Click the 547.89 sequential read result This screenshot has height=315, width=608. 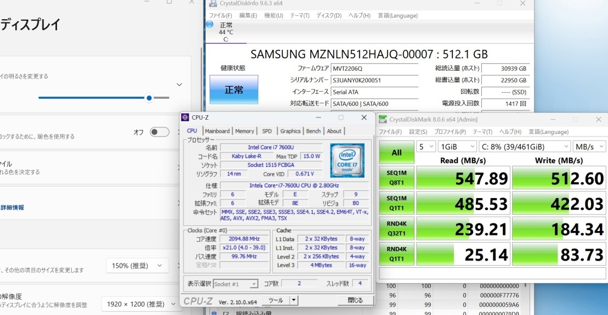point(463,178)
